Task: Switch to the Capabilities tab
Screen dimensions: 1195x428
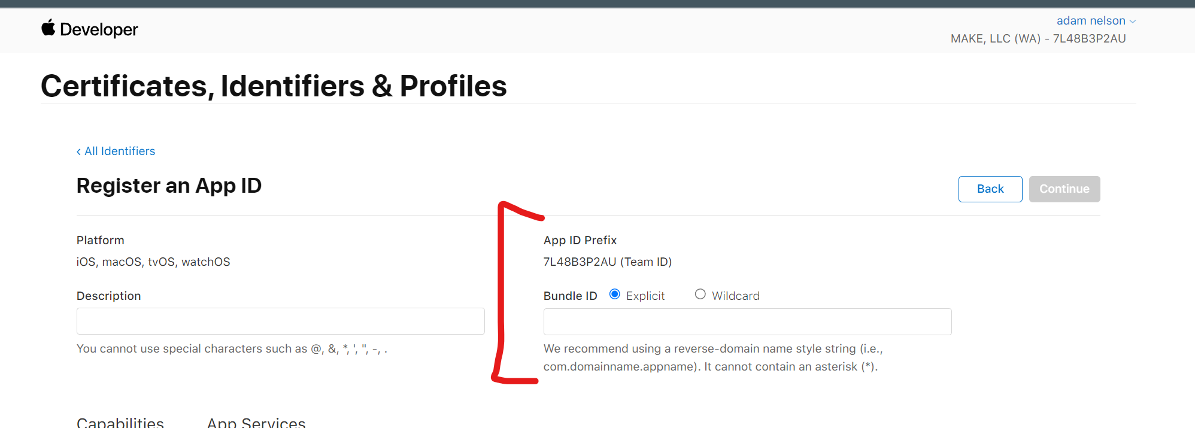Action: tap(120, 422)
